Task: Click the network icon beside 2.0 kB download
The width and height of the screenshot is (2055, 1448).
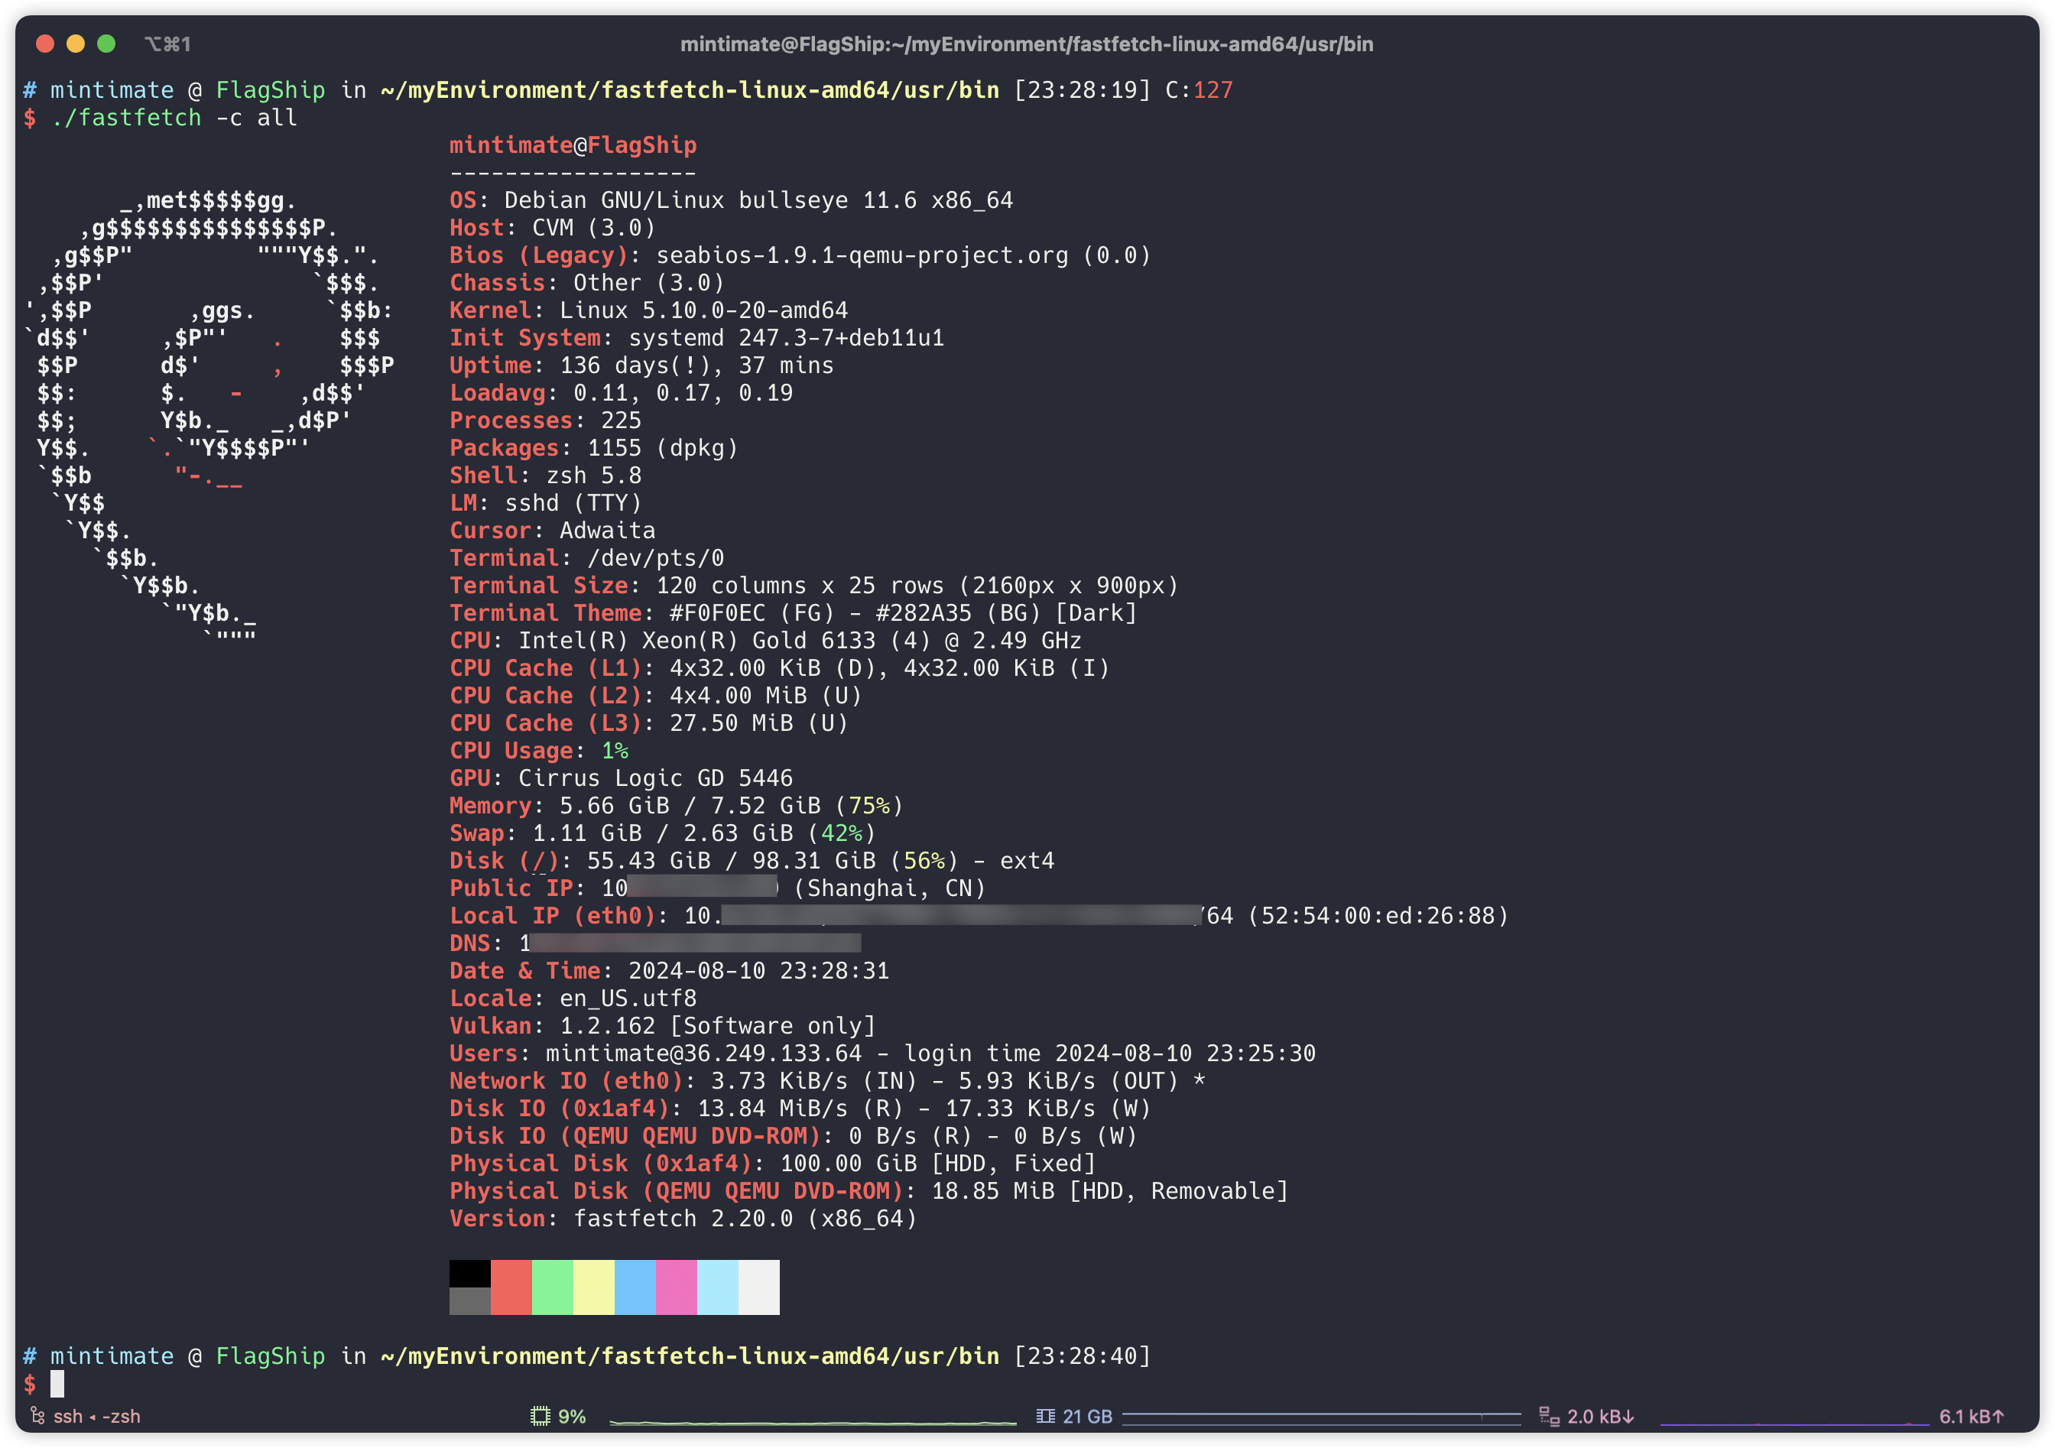Action: tap(1548, 1416)
